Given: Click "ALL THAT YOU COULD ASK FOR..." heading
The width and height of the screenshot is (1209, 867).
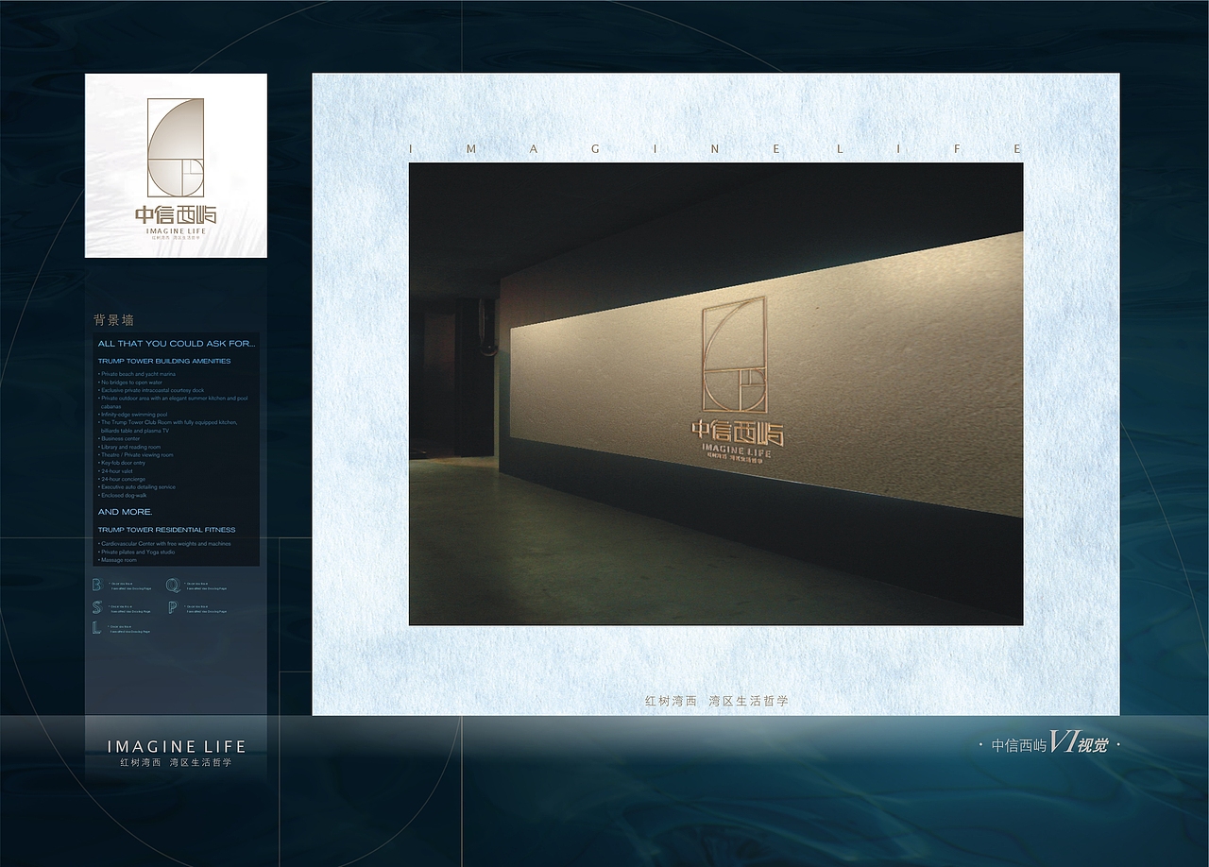Looking at the screenshot, I should point(177,344).
